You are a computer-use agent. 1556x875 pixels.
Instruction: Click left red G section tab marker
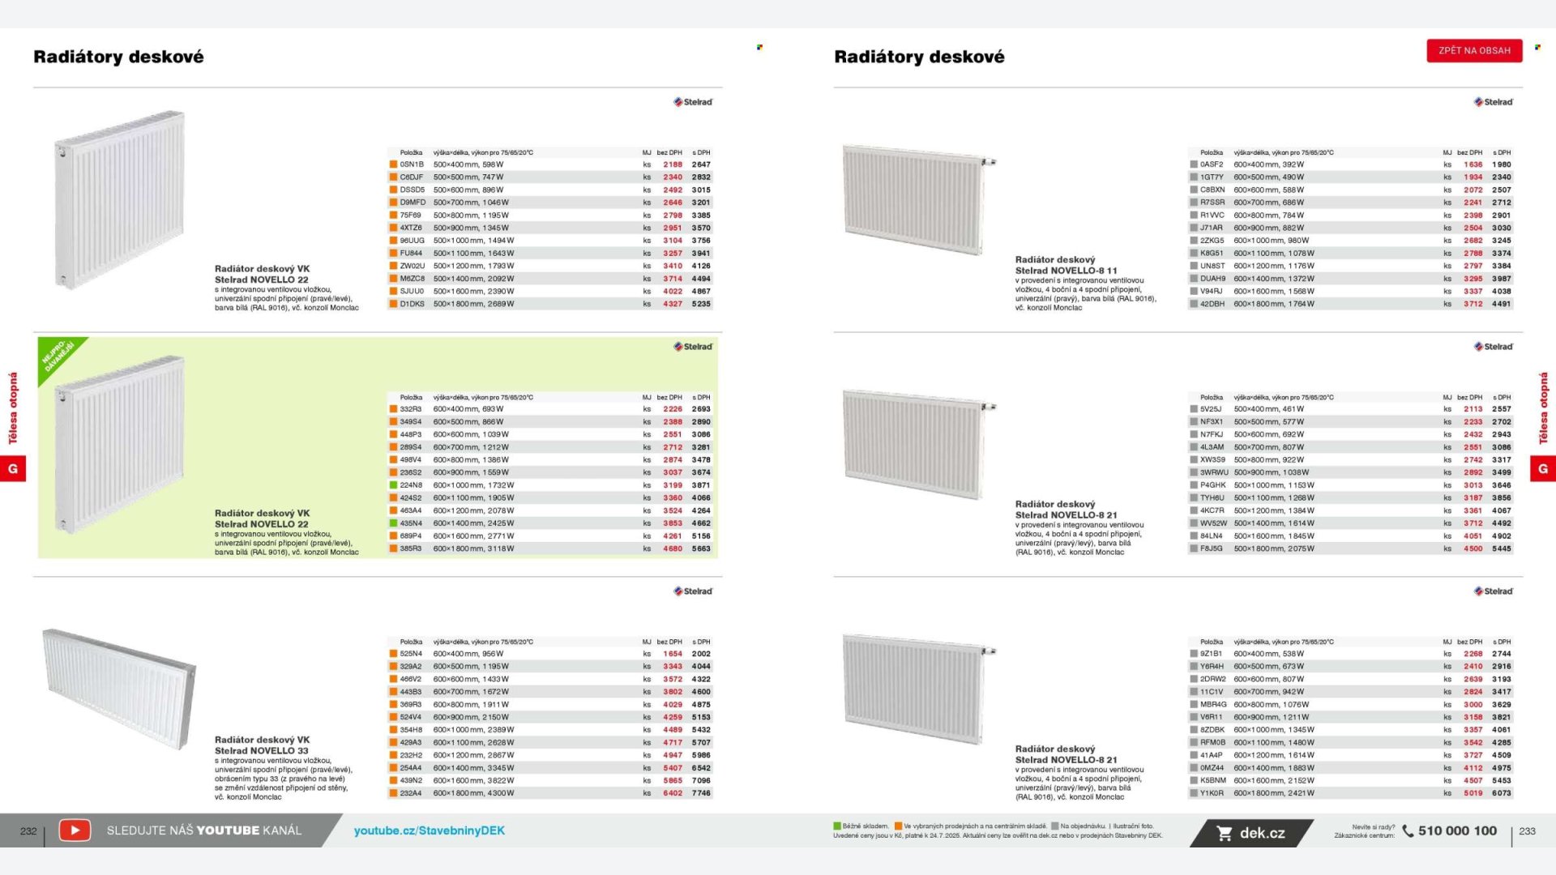pyautogui.click(x=13, y=468)
